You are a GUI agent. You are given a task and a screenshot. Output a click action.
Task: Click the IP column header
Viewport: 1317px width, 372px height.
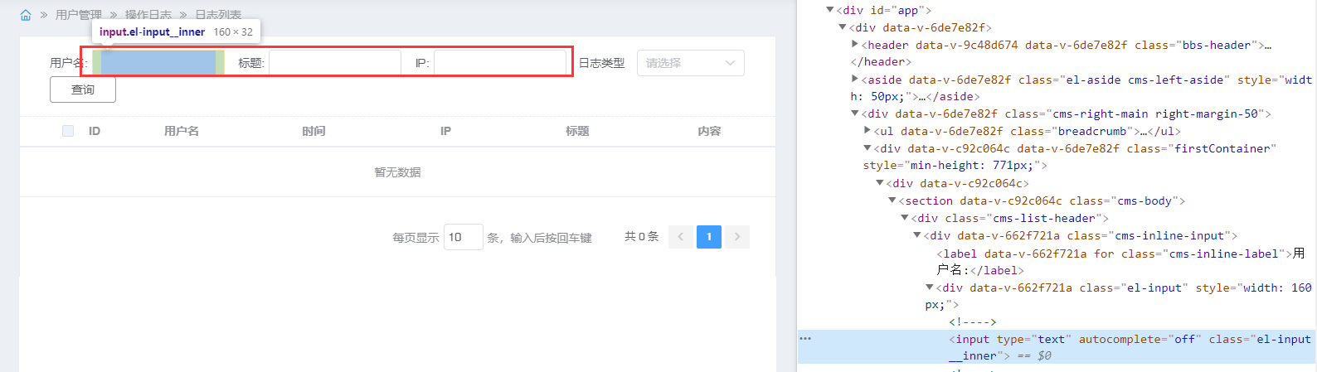[x=445, y=131]
